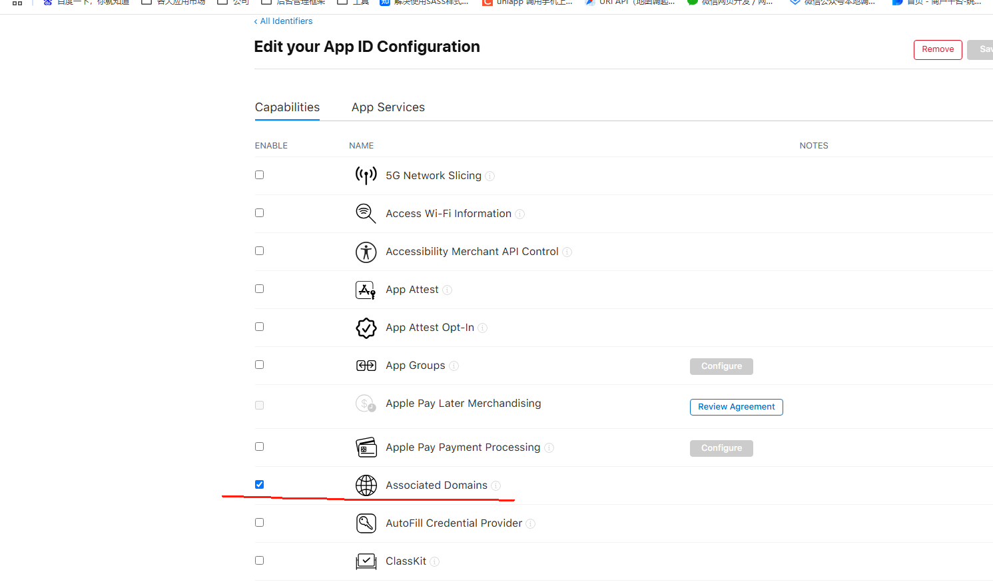Screen dimensions: 993x582
Task: Click the Accessibility Merchant API Control icon
Action: (366, 252)
